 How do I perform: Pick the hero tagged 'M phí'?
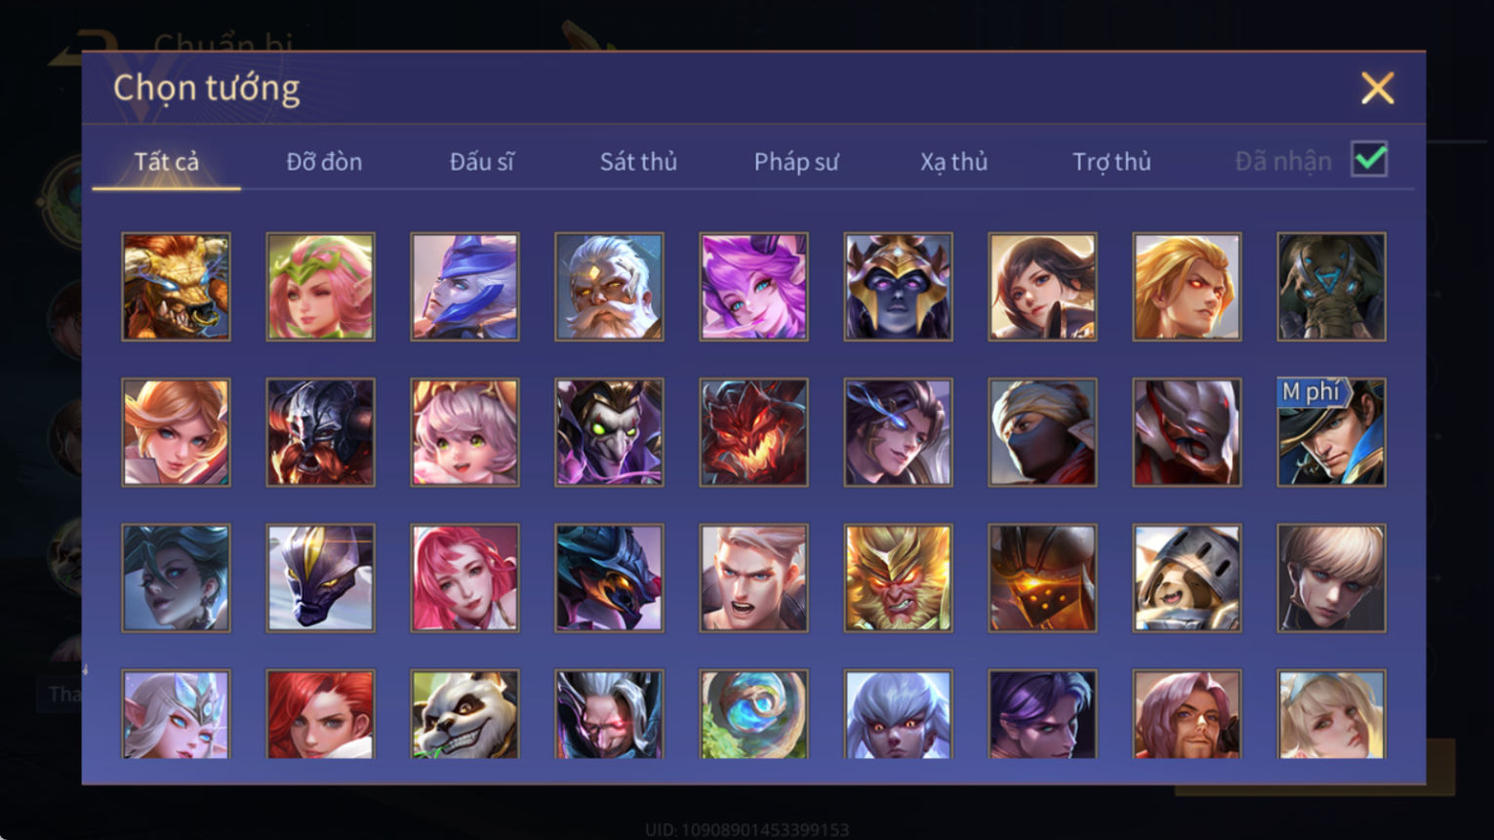point(1331,432)
